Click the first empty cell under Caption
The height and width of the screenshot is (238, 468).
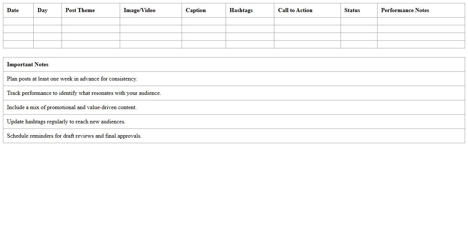pos(204,21)
